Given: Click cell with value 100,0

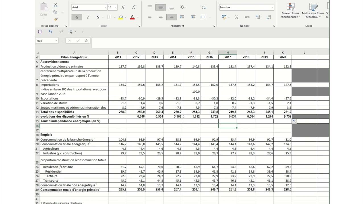Looking at the screenshot, I should pyautogui.click(x=191, y=92).
